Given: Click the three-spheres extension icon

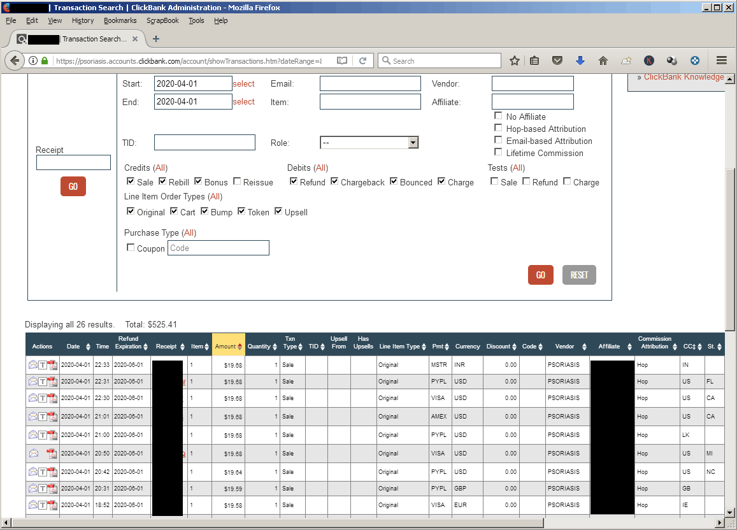Looking at the screenshot, I should [672, 61].
